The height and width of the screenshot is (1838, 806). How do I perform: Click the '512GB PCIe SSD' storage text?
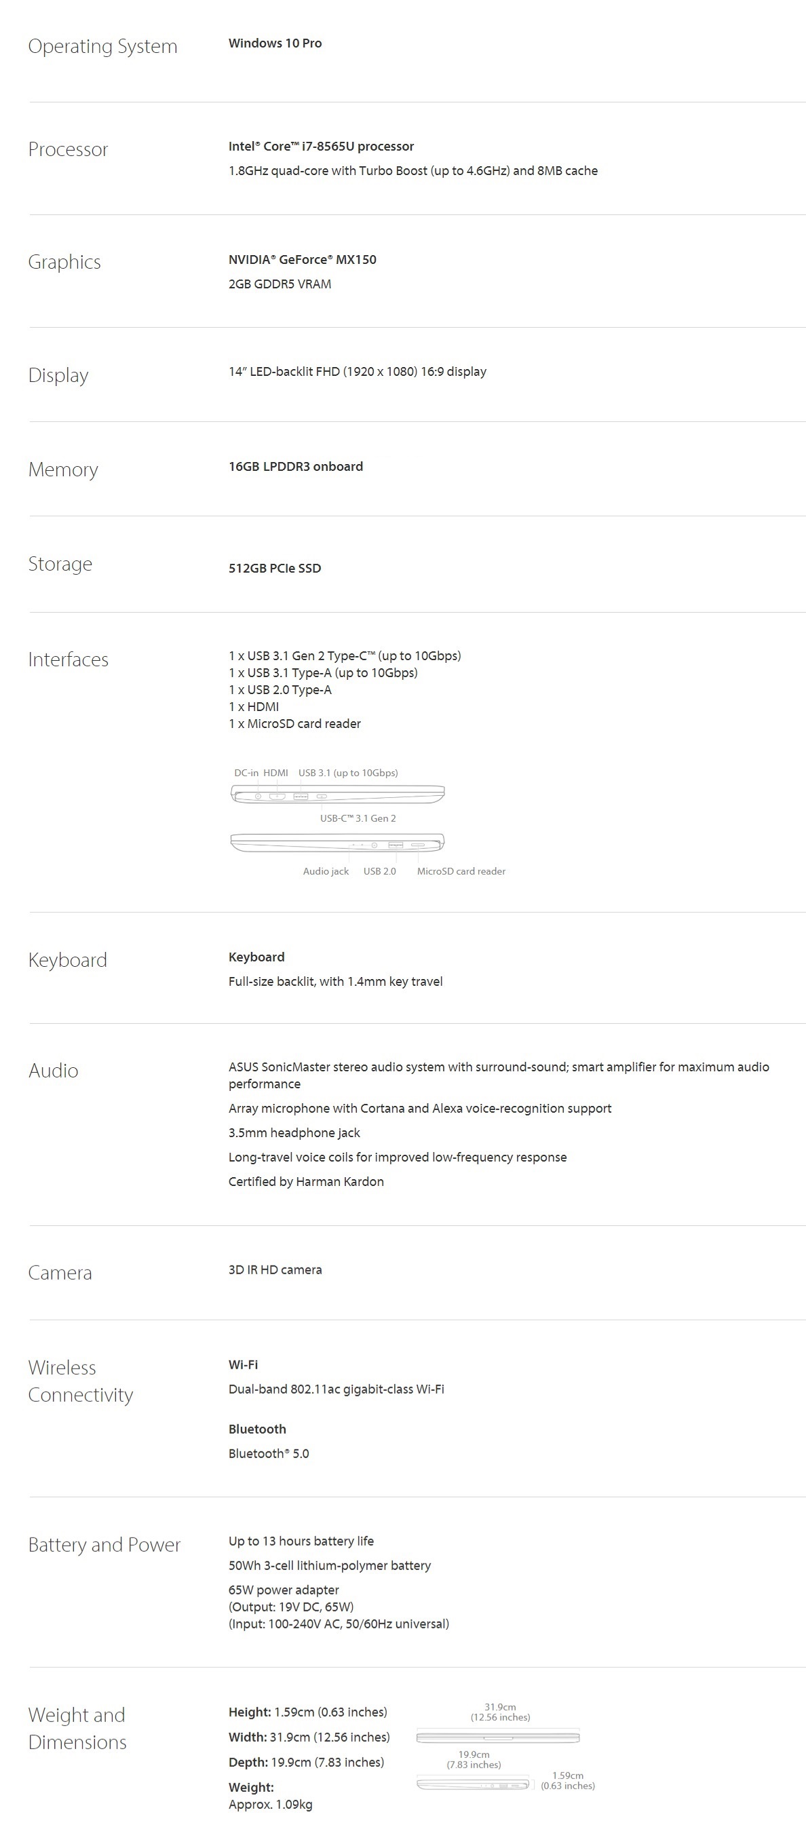click(x=275, y=569)
